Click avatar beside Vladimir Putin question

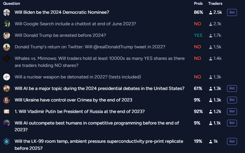[6, 111]
